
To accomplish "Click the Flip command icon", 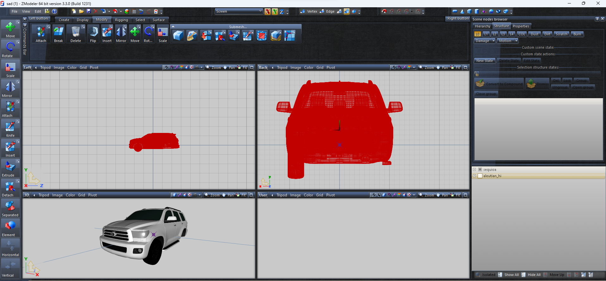I will click(x=93, y=34).
